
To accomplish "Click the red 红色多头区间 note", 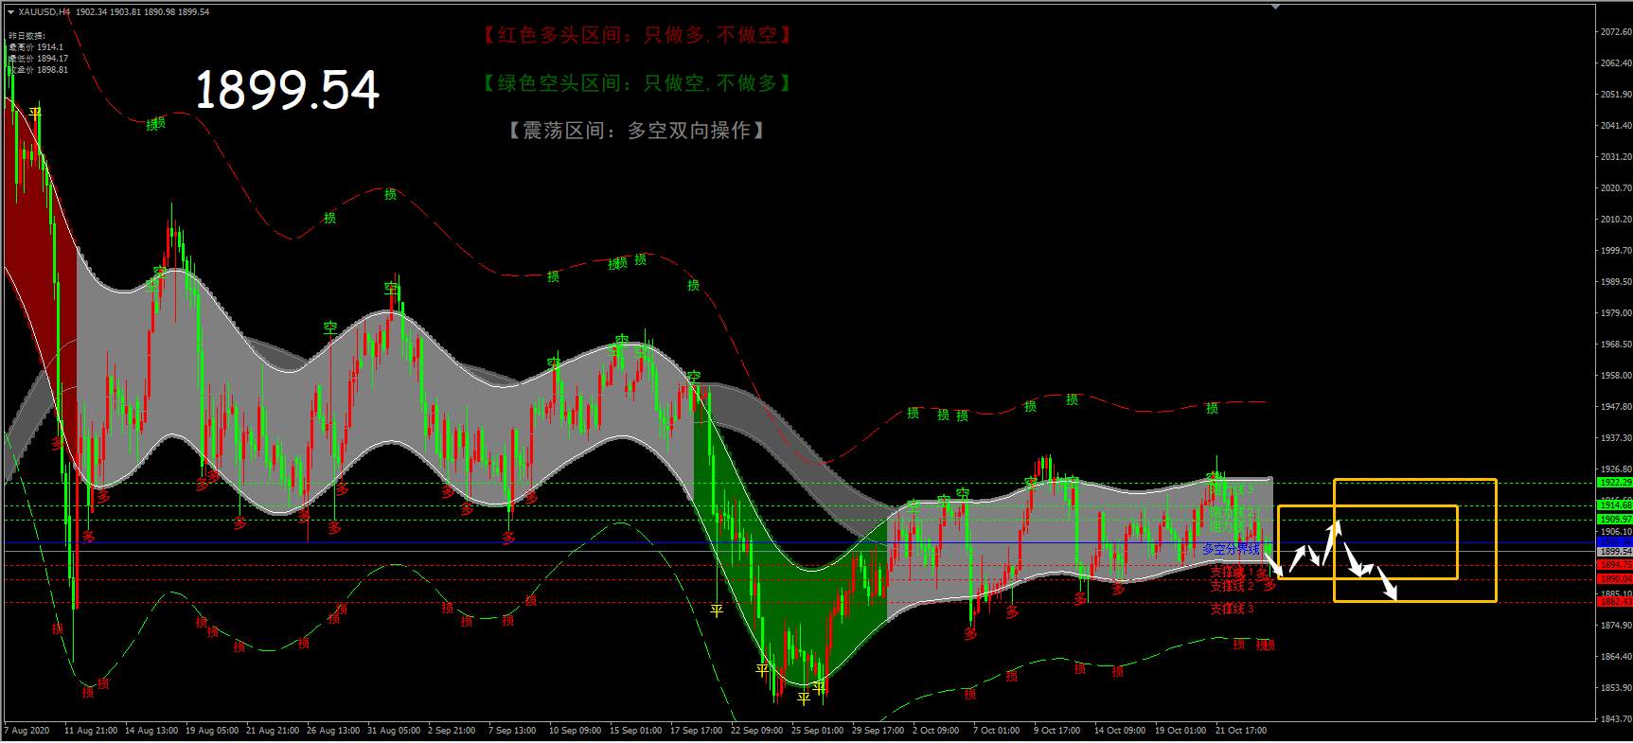I will pos(636,35).
